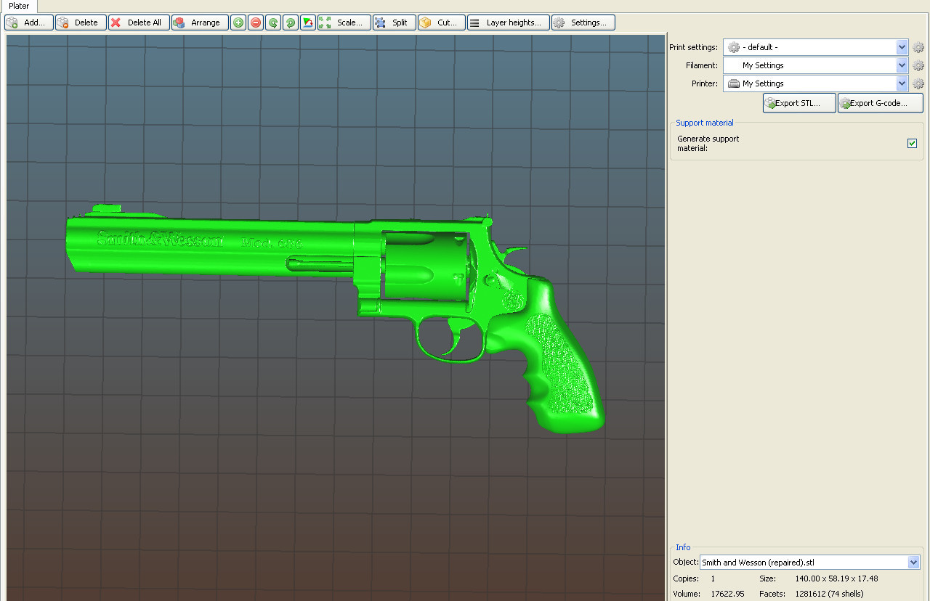Open the Layer heights dialog

pos(508,23)
